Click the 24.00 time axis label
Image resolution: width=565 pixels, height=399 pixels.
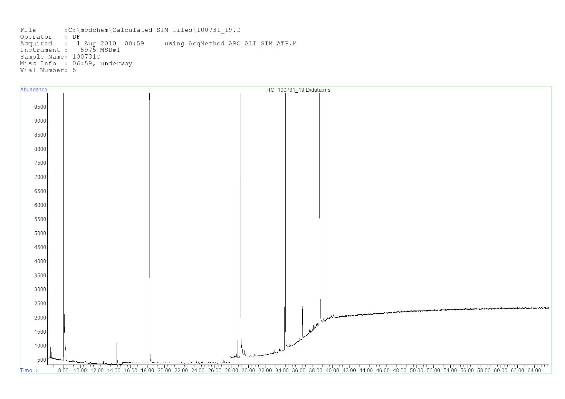point(197,371)
